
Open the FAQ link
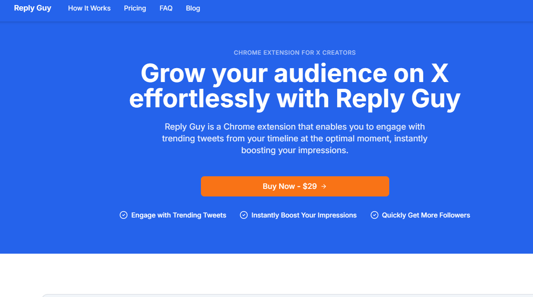pyautogui.click(x=166, y=8)
